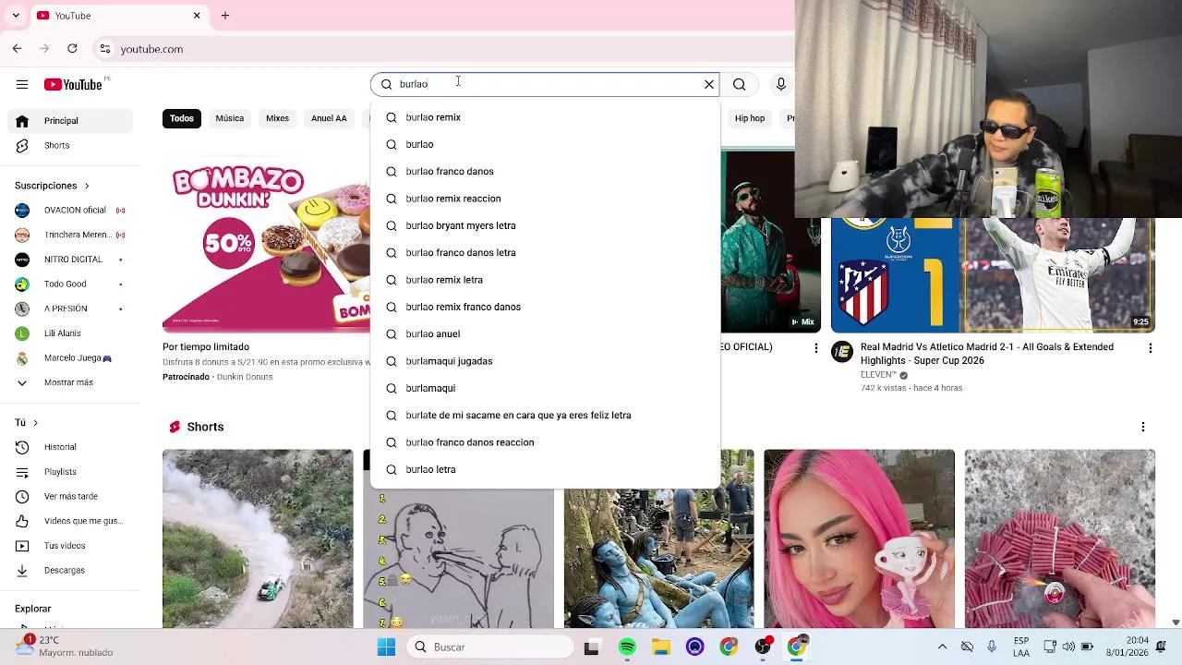The image size is (1182, 665).
Task: Open a new browser tab
Action: point(225,16)
